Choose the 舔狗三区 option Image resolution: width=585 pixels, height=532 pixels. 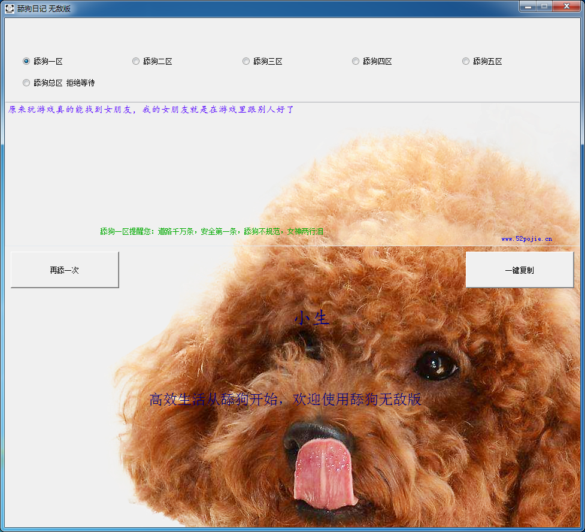(262, 61)
